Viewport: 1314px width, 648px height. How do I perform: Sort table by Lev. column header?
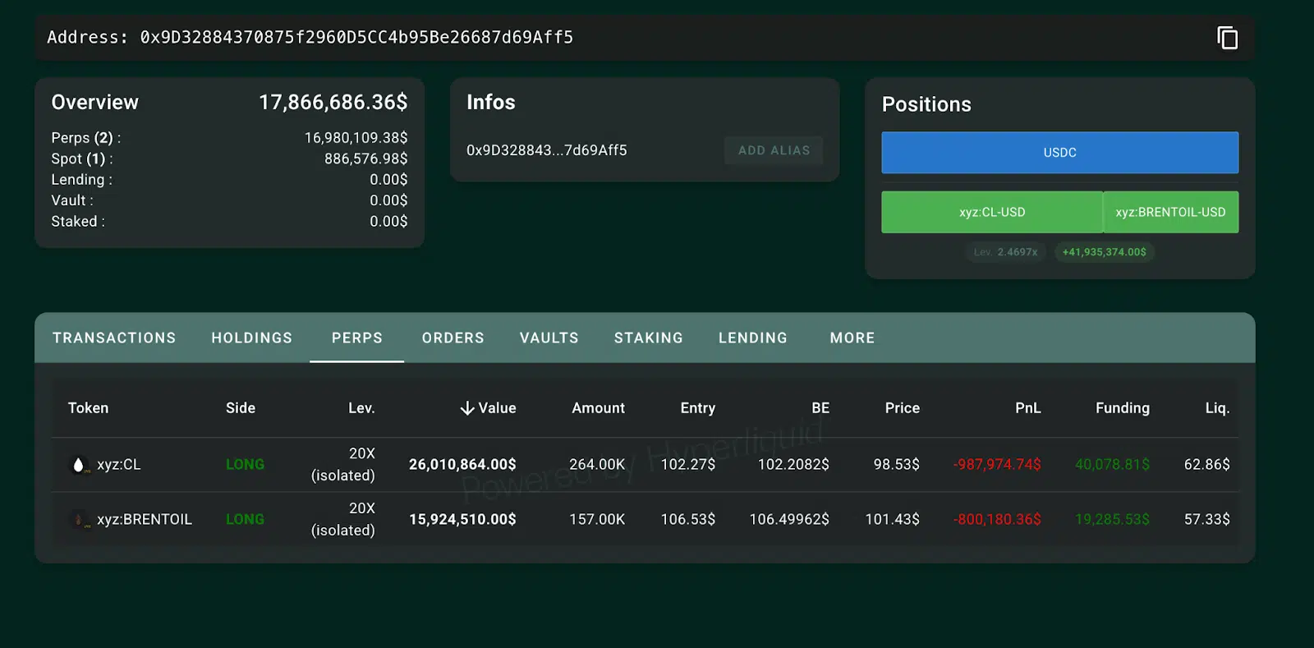[x=361, y=408]
